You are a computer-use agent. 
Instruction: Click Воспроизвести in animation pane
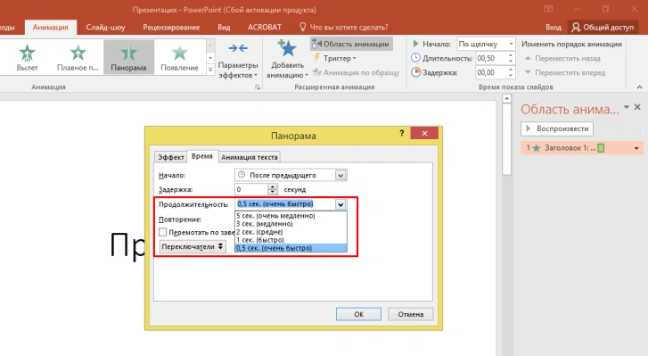point(557,128)
